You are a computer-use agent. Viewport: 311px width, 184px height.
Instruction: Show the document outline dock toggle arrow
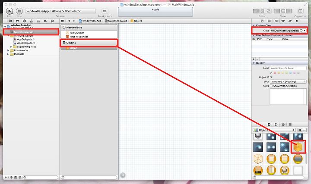(123, 175)
